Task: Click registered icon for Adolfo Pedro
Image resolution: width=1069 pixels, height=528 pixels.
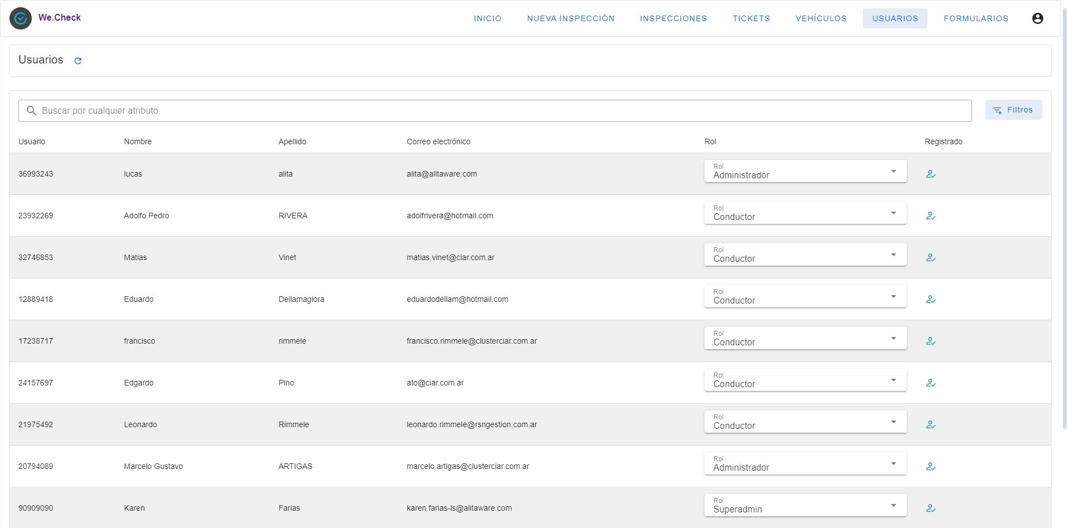Action: (930, 216)
